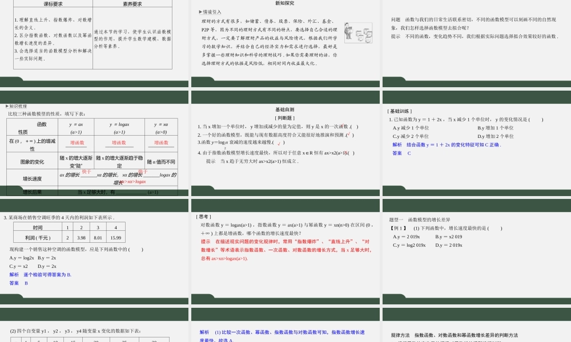Click the 利润(千元) cell in the sales table
The width and height of the screenshot is (571, 342).
(38, 238)
